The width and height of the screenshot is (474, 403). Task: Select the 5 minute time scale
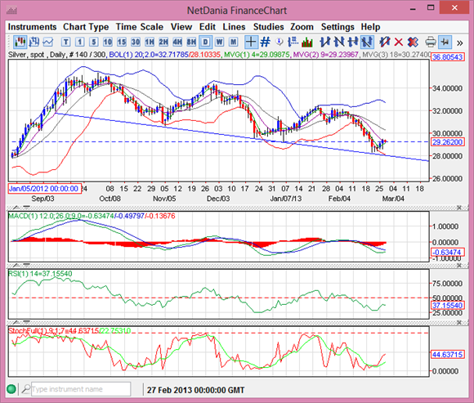[x=94, y=42]
